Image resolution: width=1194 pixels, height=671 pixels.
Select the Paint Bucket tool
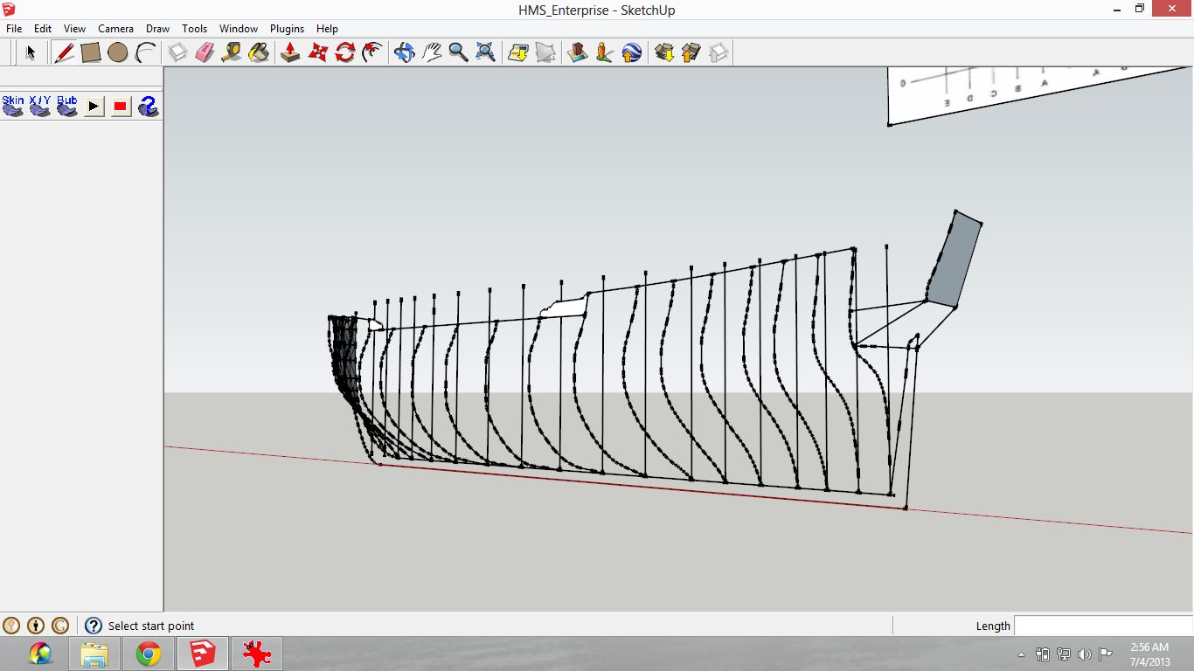pos(259,52)
